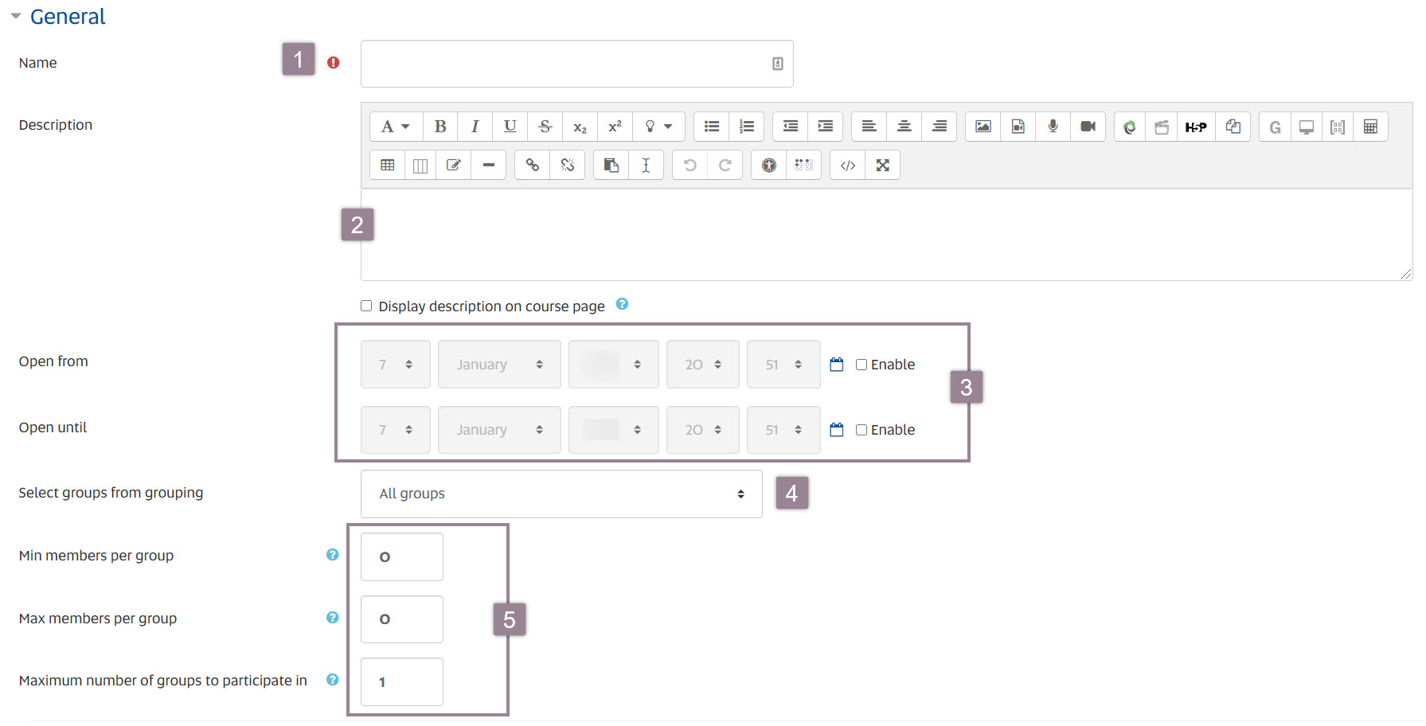Viewport: 1426px width, 726px height.
Task: Record audio using the microphone icon
Action: pos(1052,126)
